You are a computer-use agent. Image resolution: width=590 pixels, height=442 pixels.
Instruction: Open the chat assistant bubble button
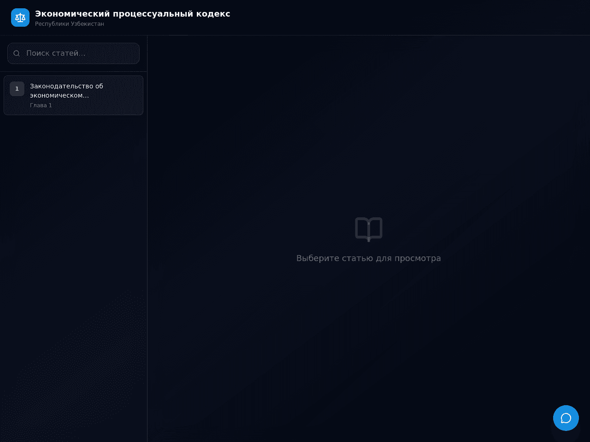click(x=566, y=418)
